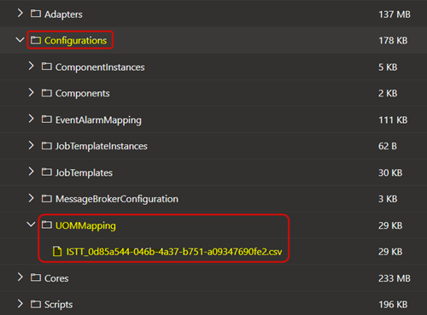Expand the EventAlarmMapping chevron

click(31, 119)
